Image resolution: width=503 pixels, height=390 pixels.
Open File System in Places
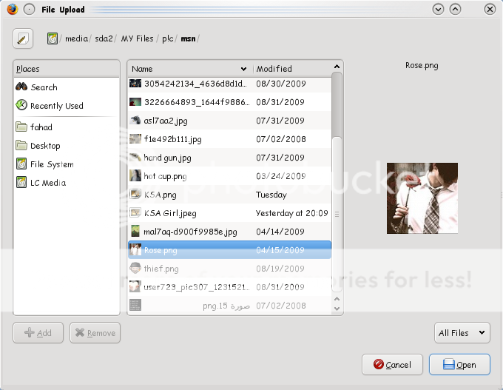click(51, 164)
